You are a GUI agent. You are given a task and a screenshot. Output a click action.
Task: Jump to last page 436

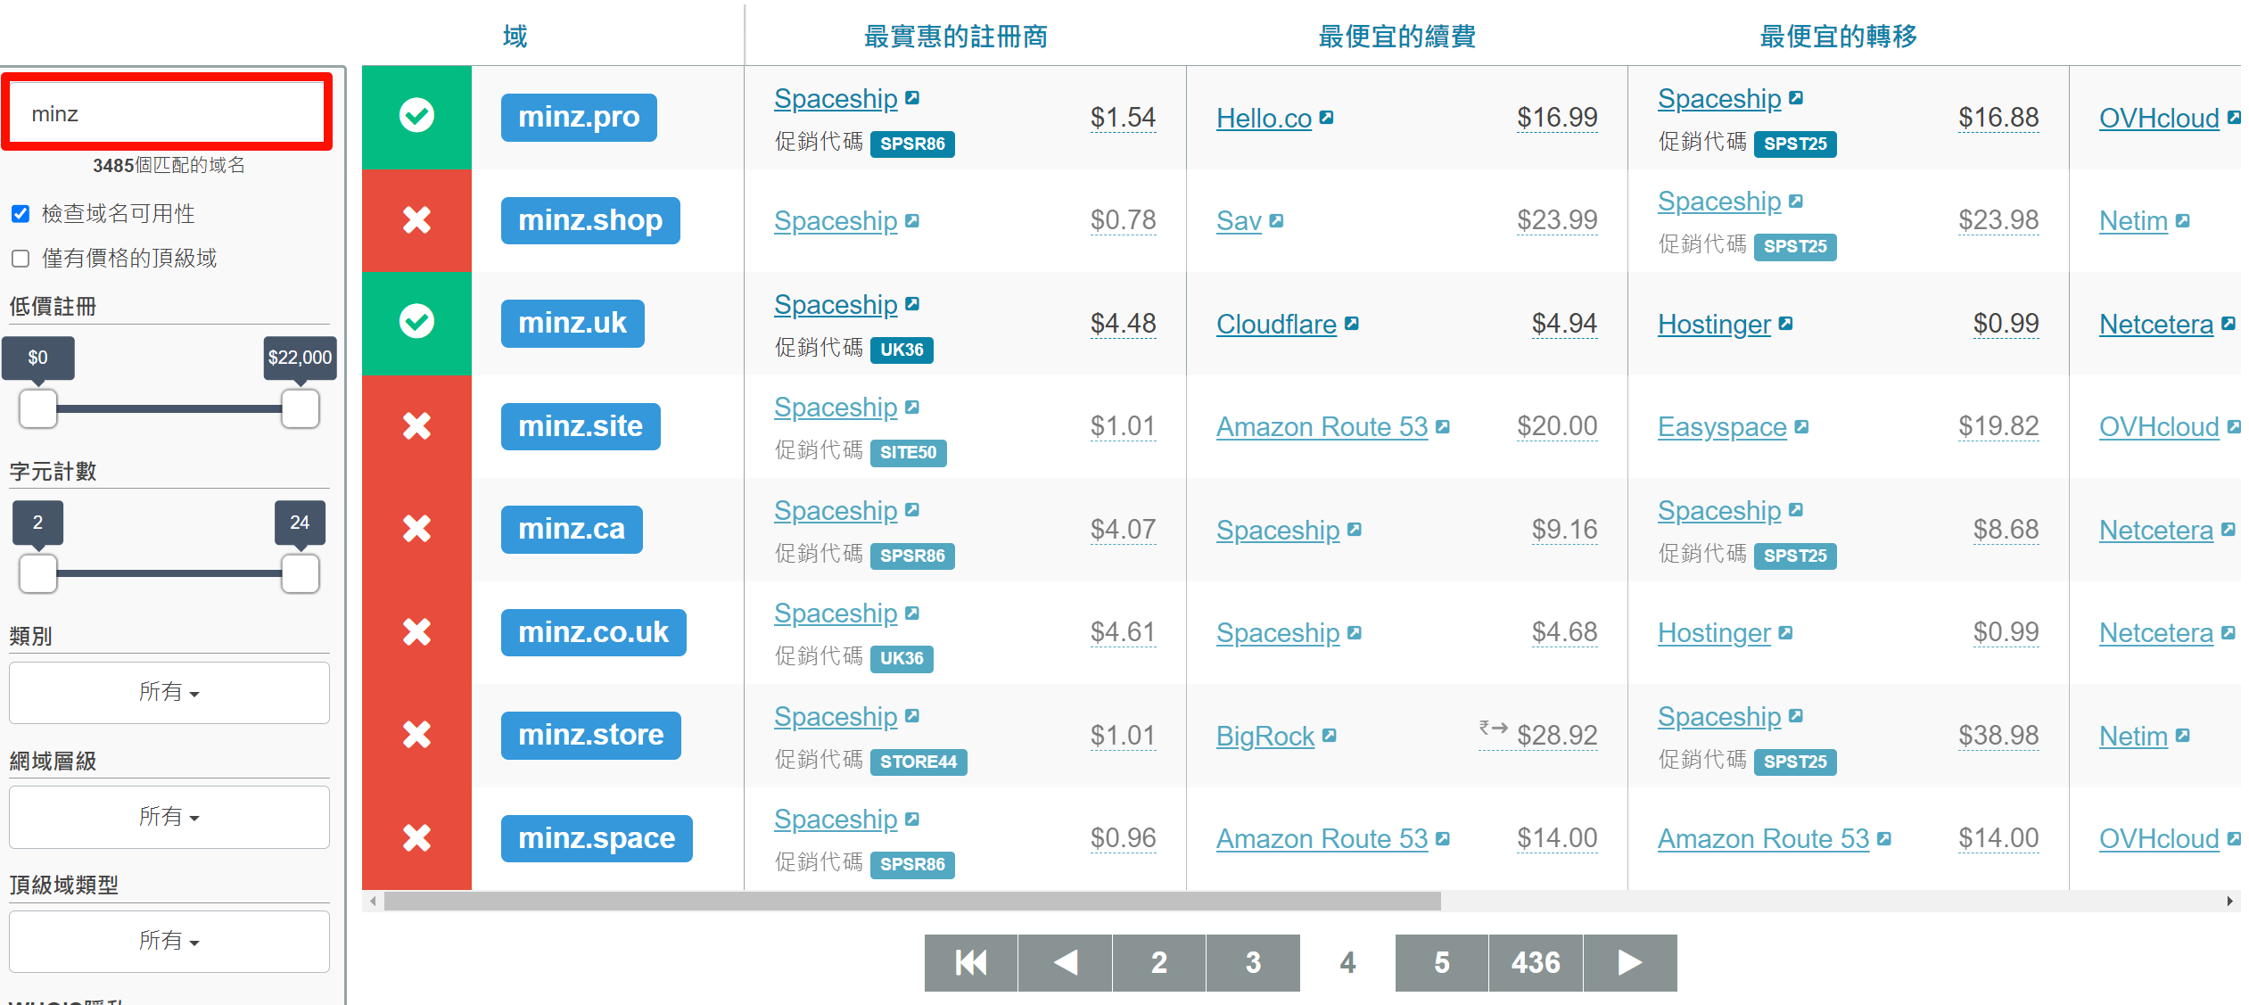[x=1536, y=962]
